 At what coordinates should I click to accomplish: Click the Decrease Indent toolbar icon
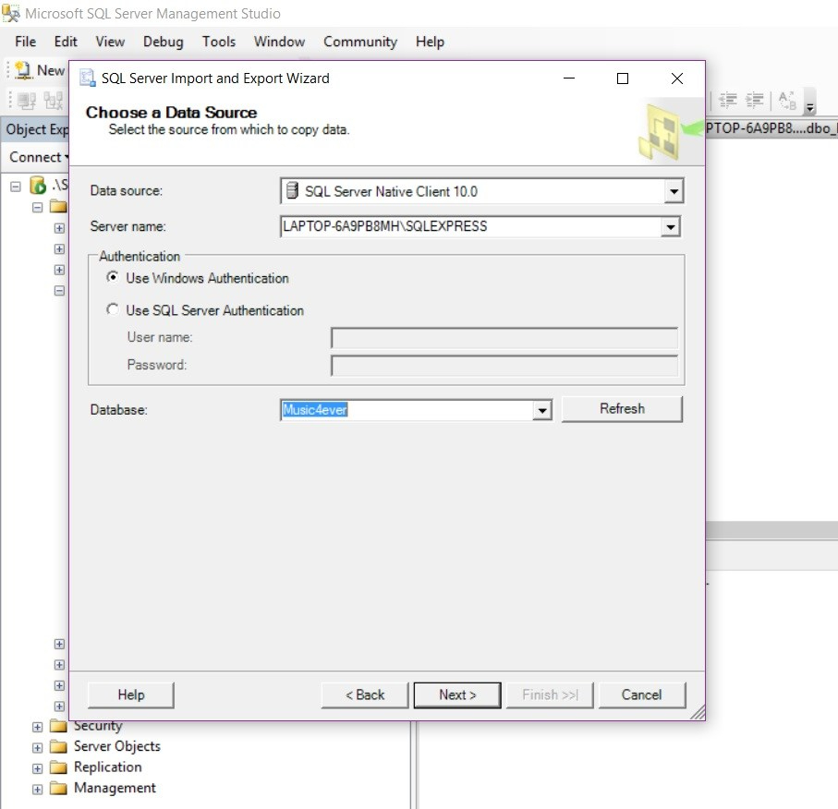coord(728,97)
